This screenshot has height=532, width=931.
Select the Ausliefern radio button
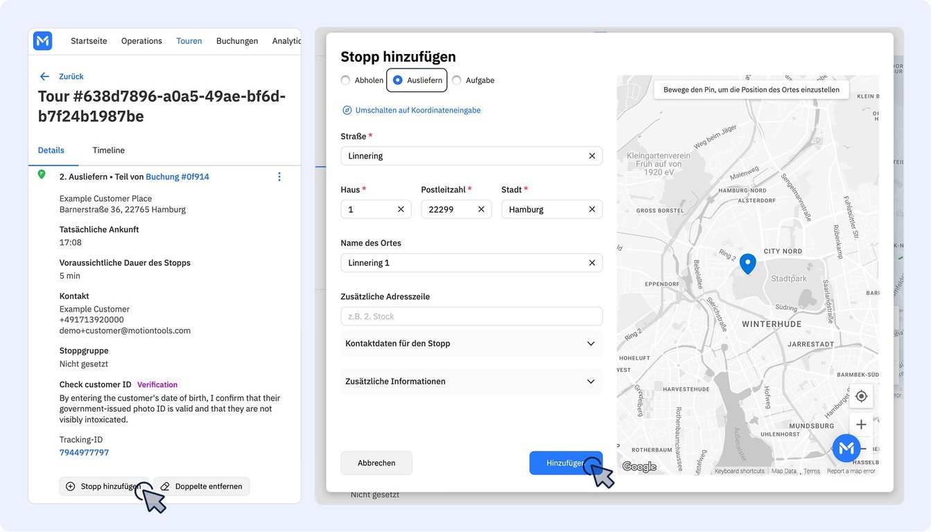click(397, 80)
